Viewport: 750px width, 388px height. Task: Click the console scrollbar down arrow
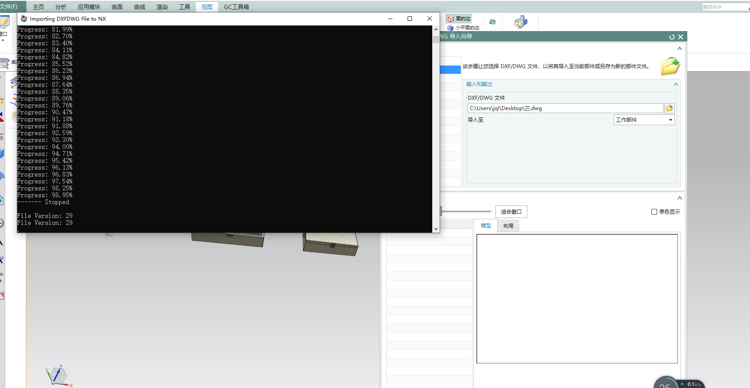click(x=436, y=229)
